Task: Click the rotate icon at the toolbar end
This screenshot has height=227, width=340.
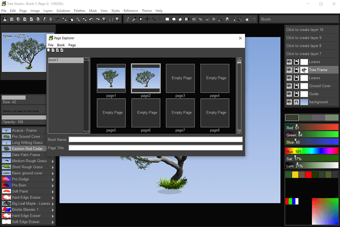Action: coord(253,19)
